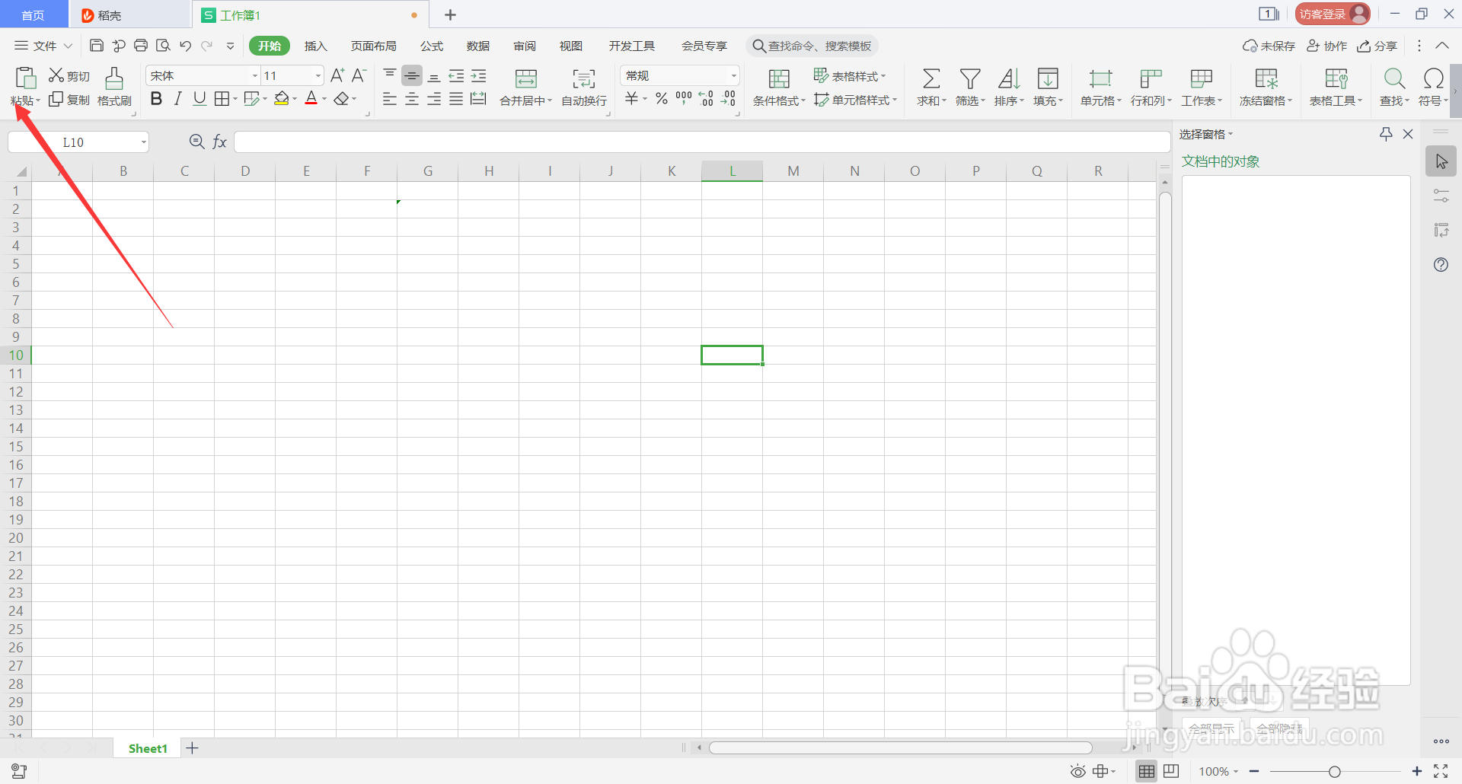Apply the red font color
The image size is (1462, 784).
click(x=311, y=99)
